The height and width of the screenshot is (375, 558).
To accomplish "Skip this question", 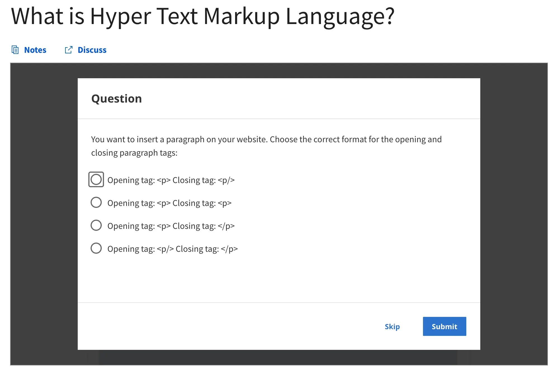I will [x=392, y=326].
